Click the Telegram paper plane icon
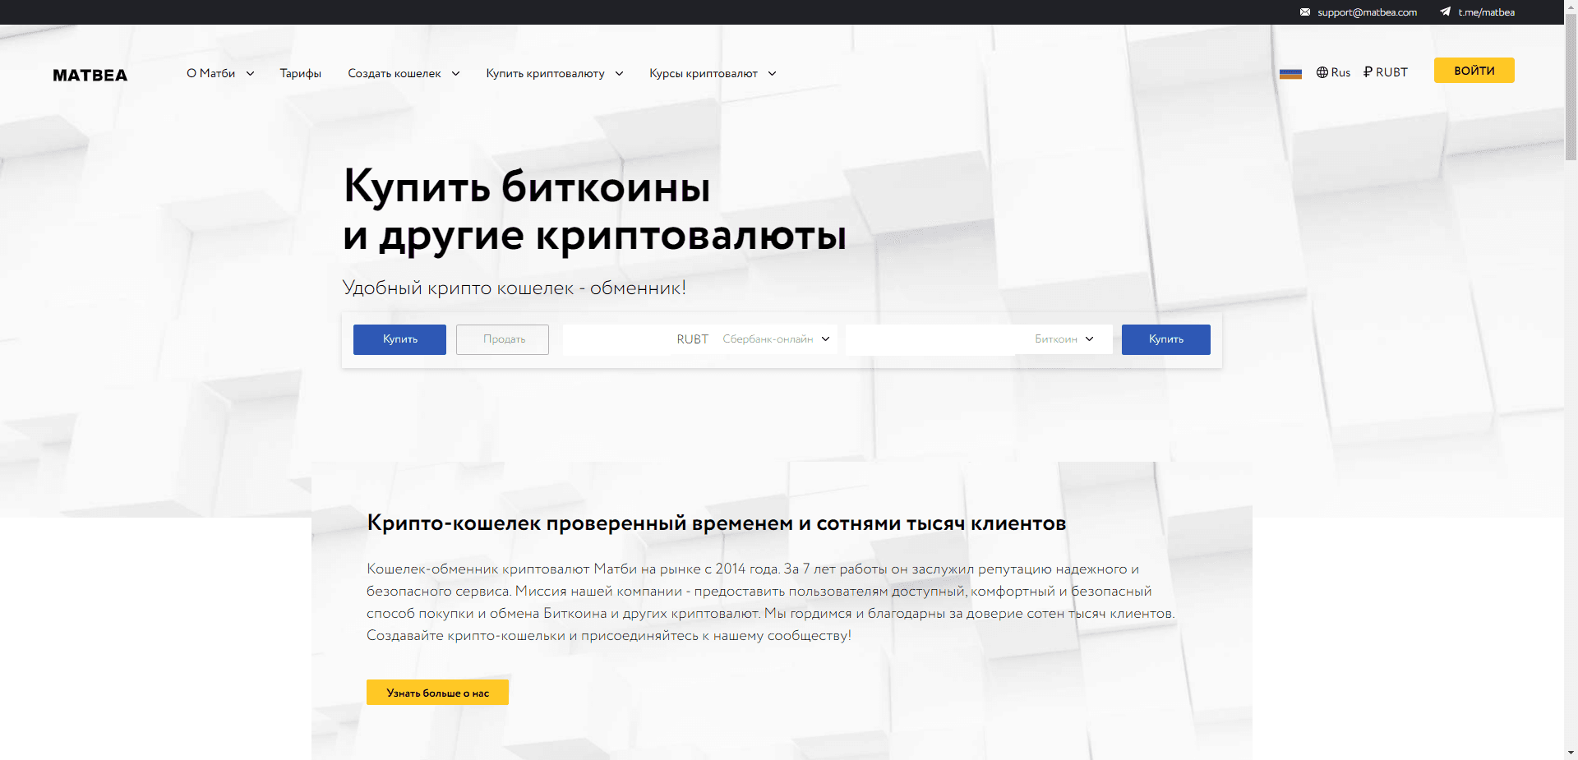Viewport: 1578px width, 760px height. point(1446,12)
